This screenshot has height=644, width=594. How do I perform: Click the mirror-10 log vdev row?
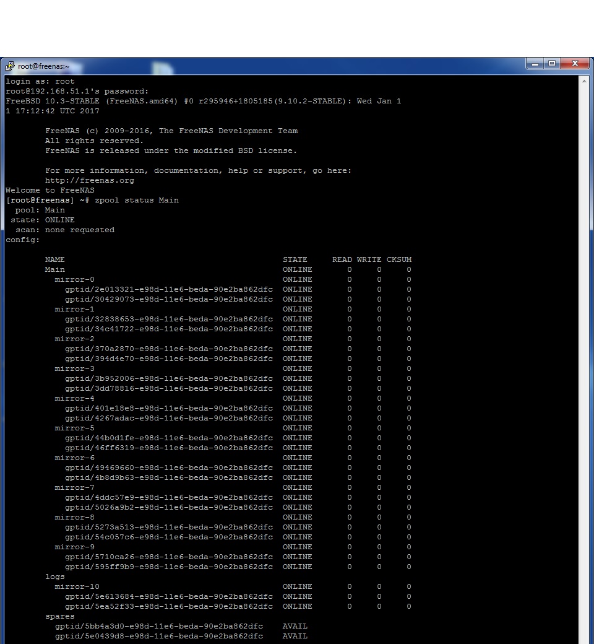[233, 586]
